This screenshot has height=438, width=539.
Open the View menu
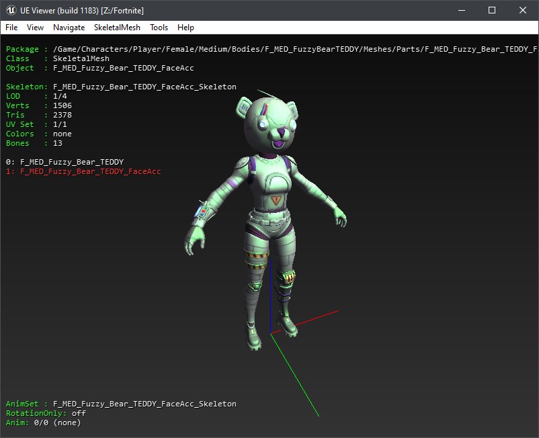(35, 28)
